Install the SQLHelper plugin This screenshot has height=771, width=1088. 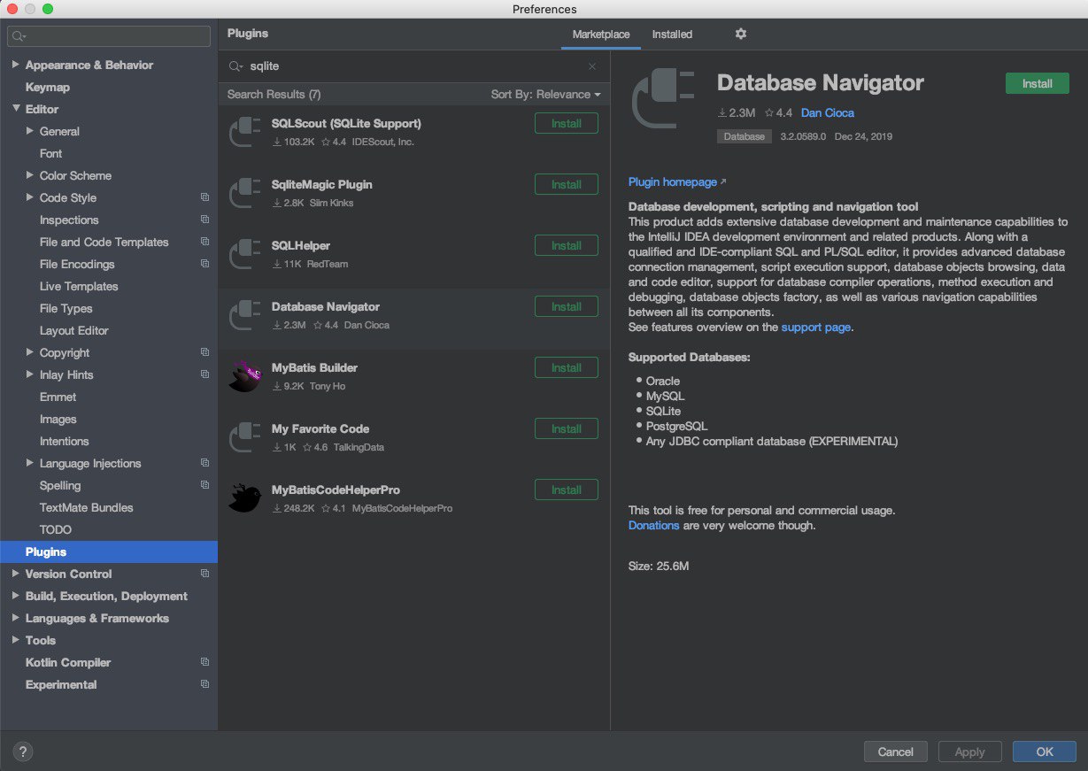pos(567,246)
